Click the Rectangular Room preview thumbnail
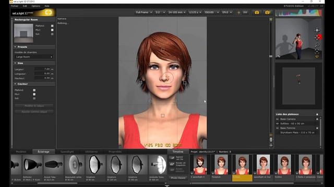This screenshot has height=187, width=334. pyautogui.click(x=23, y=33)
